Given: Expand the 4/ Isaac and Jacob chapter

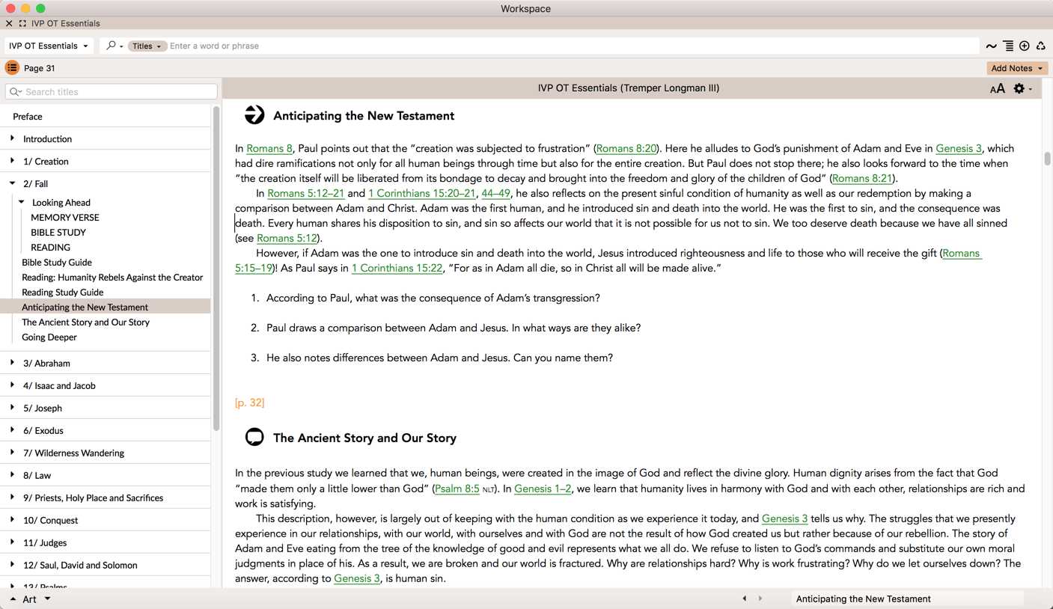Looking at the screenshot, I should [12, 385].
